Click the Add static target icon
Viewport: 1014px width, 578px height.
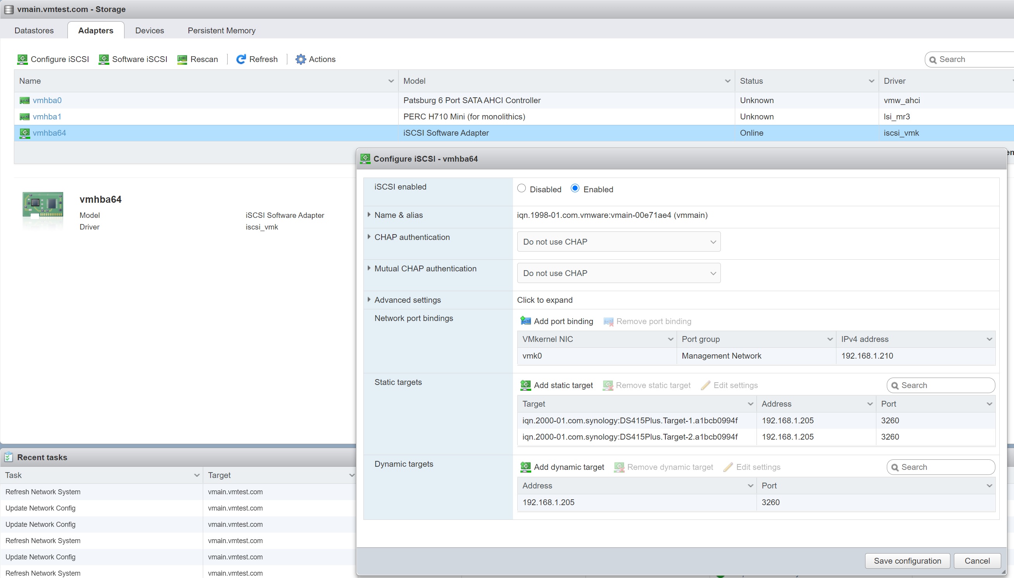coord(526,385)
